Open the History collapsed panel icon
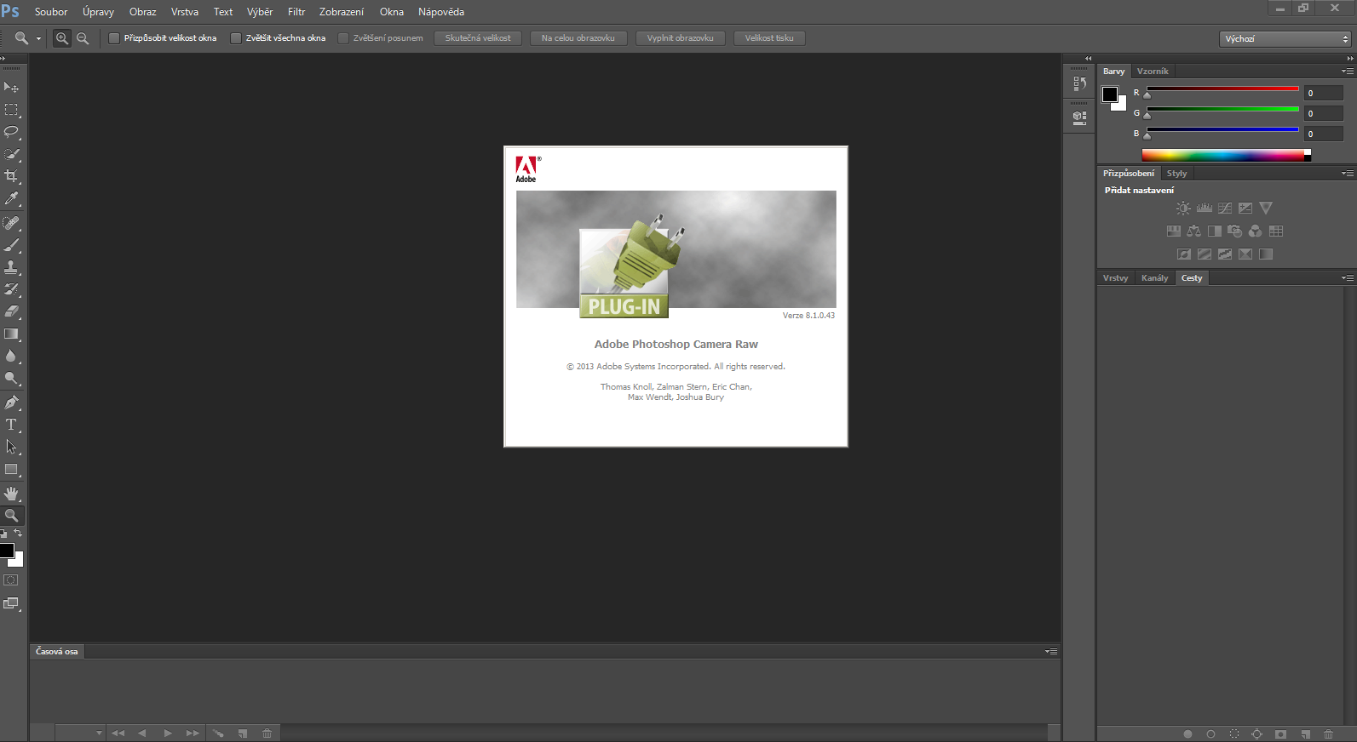The width and height of the screenshot is (1357, 742). point(1079,83)
